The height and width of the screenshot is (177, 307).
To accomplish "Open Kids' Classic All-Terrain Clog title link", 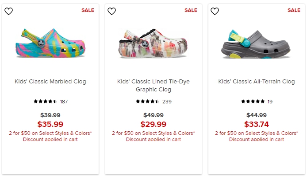I will [257, 82].
